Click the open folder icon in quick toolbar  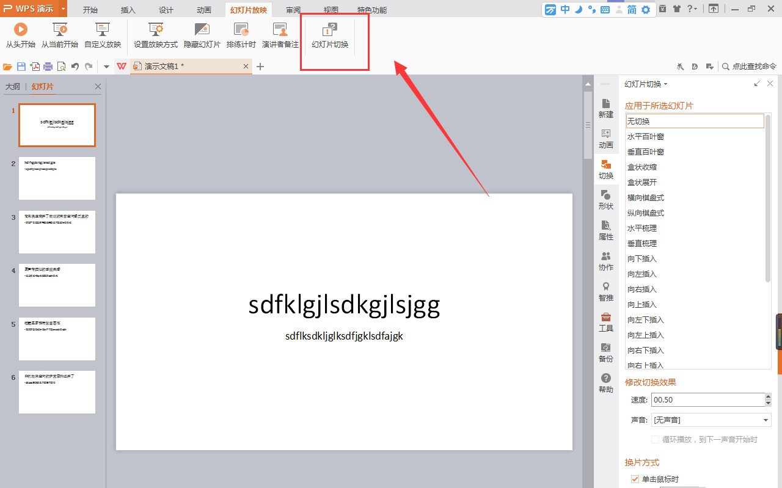[8, 67]
